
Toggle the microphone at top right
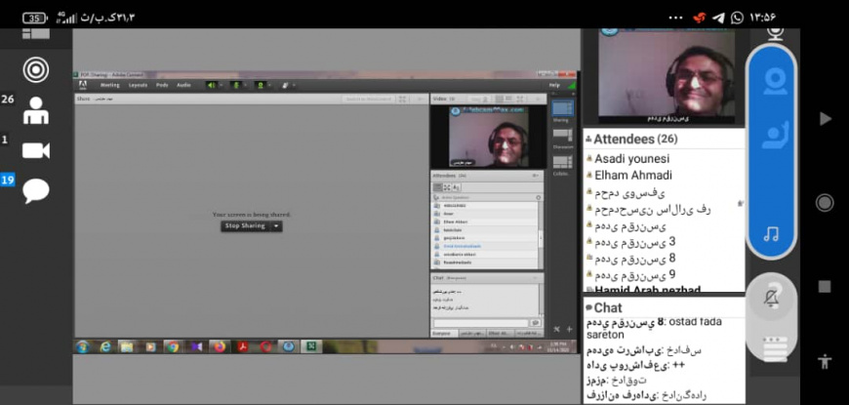click(775, 32)
